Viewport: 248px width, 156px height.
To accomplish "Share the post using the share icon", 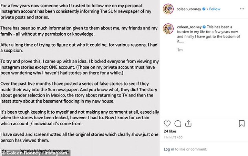I will pyautogui.click(x=189, y=123).
